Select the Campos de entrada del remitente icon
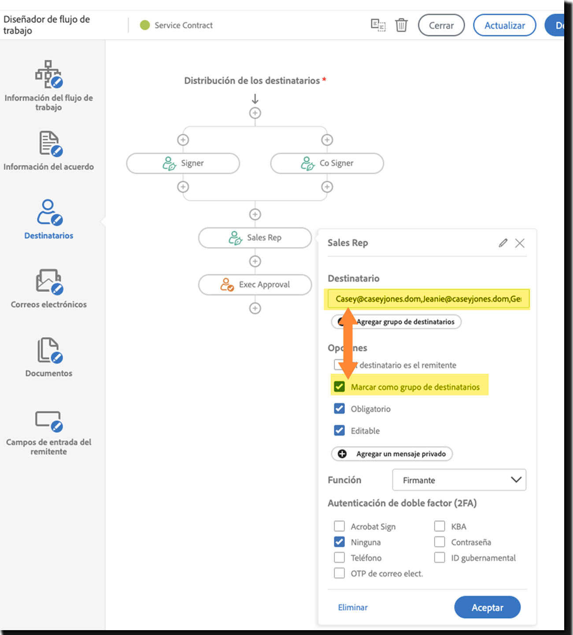 pyautogui.click(x=48, y=421)
